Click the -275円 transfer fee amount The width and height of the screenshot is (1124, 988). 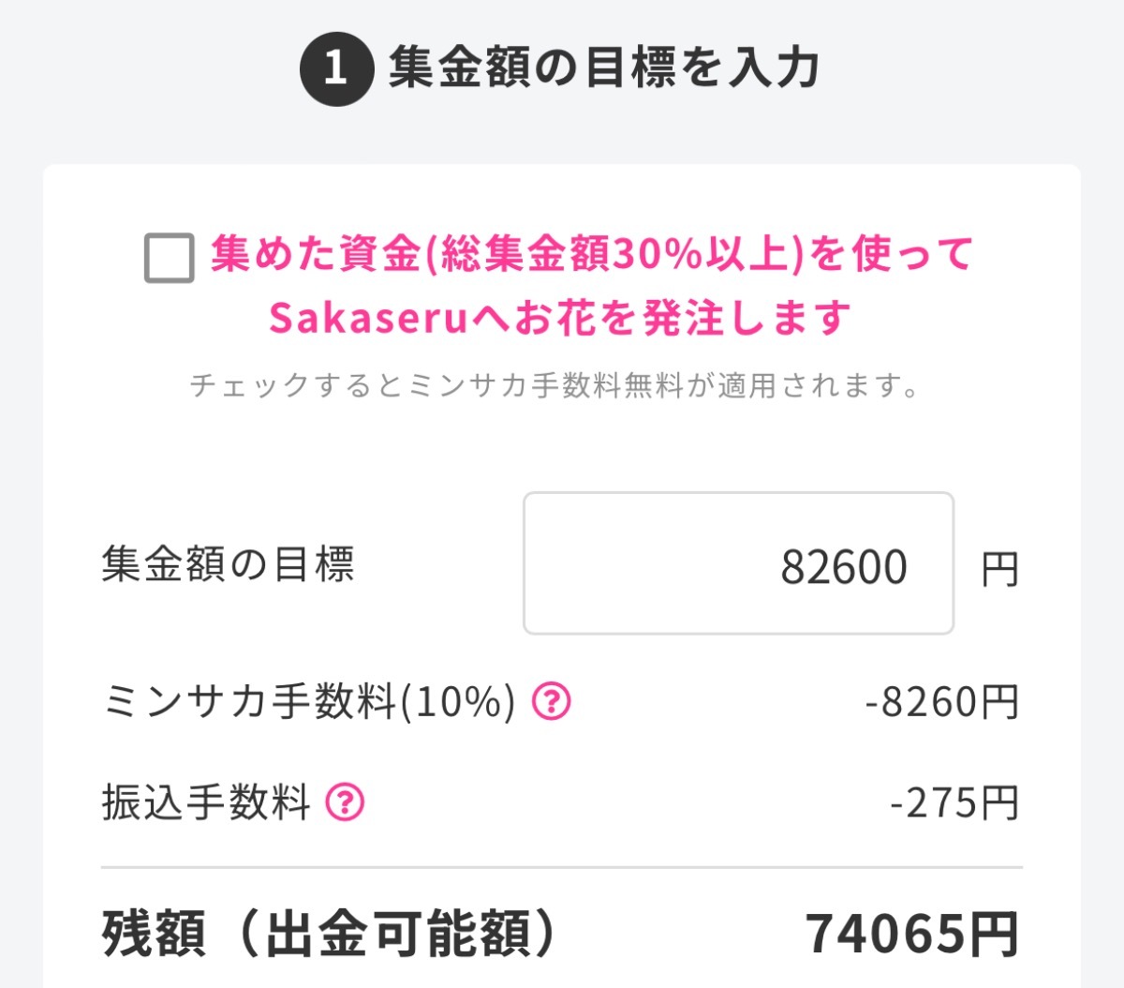pos(954,803)
